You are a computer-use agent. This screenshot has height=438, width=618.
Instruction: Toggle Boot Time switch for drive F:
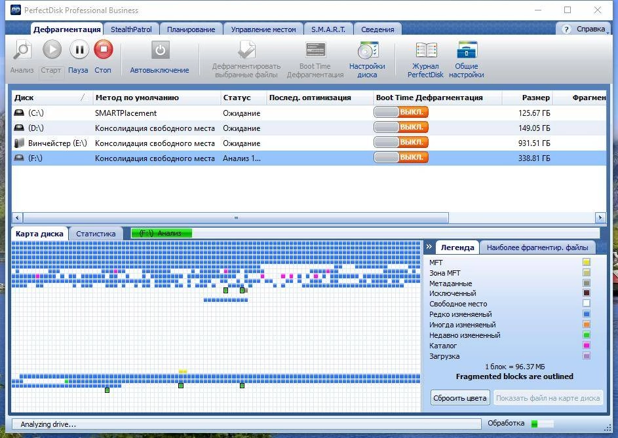click(401, 157)
